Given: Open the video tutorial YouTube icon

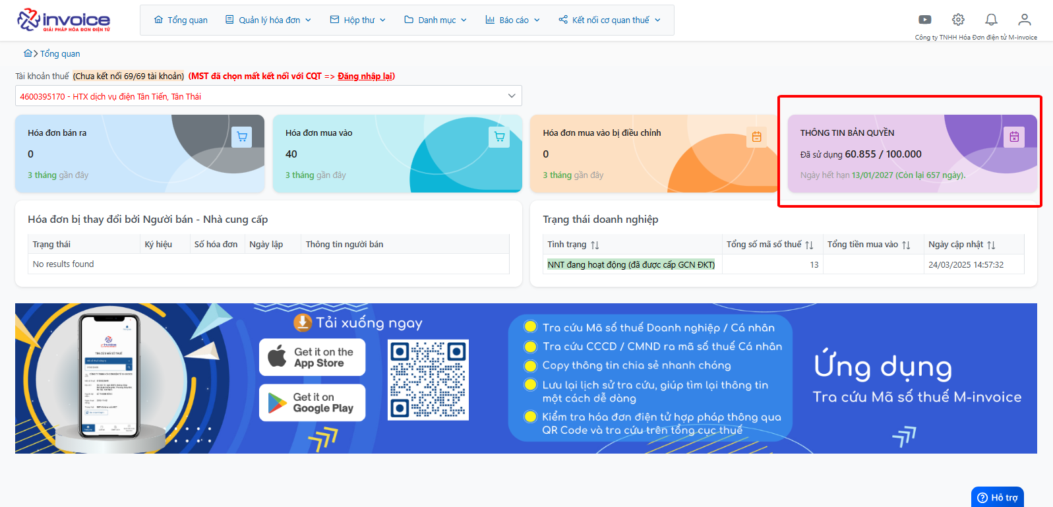Looking at the screenshot, I should (x=925, y=20).
